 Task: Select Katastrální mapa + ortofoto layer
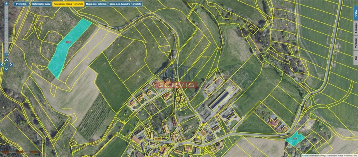pyautogui.click(x=68, y=4)
